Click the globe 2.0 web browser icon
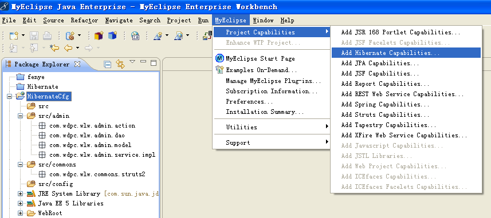Screen dimensions: 491x218 tap(135, 35)
